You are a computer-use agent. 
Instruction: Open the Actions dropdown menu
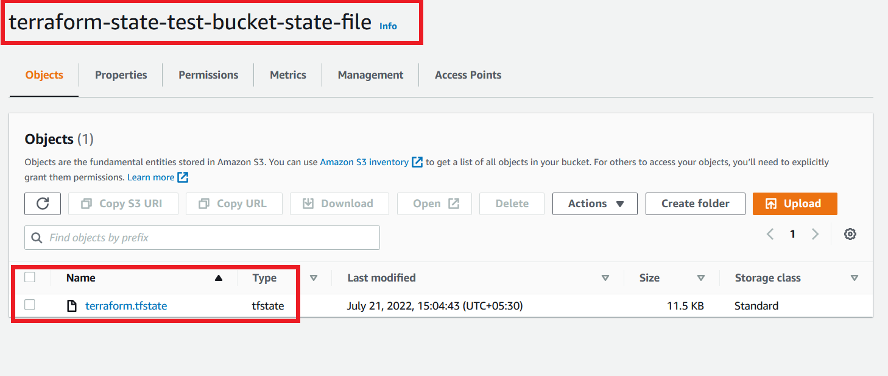(595, 204)
